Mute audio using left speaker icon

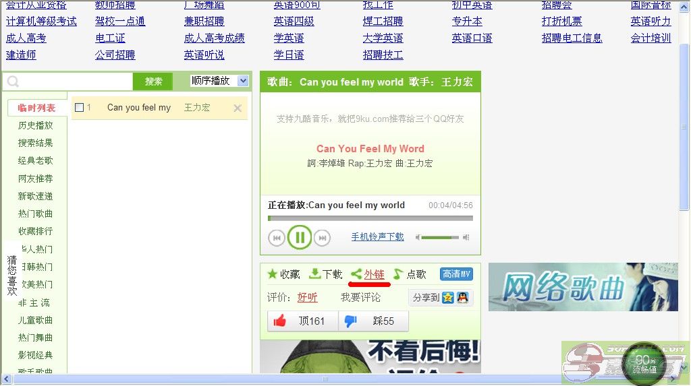pyautogui.click(x=418, y=237)
